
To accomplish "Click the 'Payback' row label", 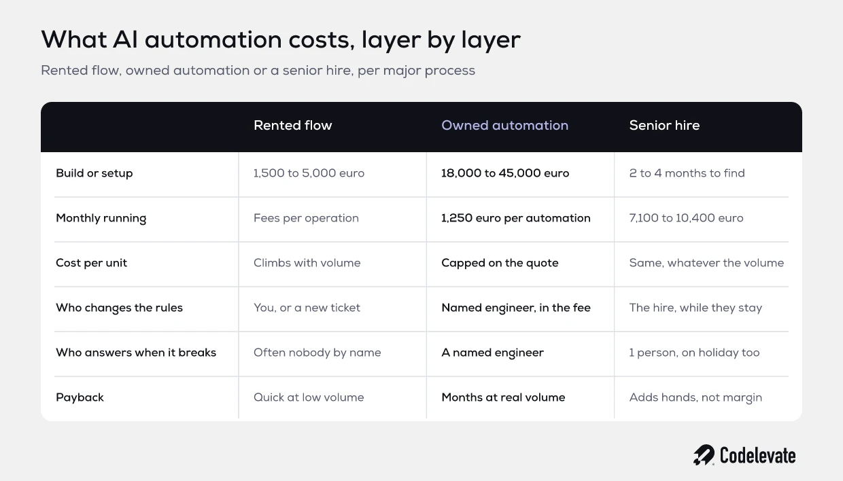I will point(80,397).
